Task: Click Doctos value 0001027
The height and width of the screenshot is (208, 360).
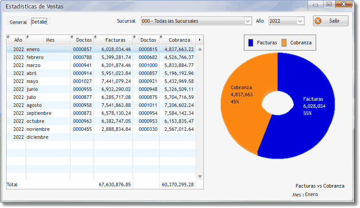Action: [x=82, y=81]
